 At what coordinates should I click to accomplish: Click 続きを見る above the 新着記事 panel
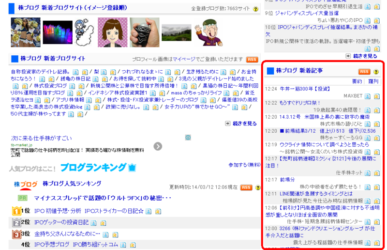(365, 56)
